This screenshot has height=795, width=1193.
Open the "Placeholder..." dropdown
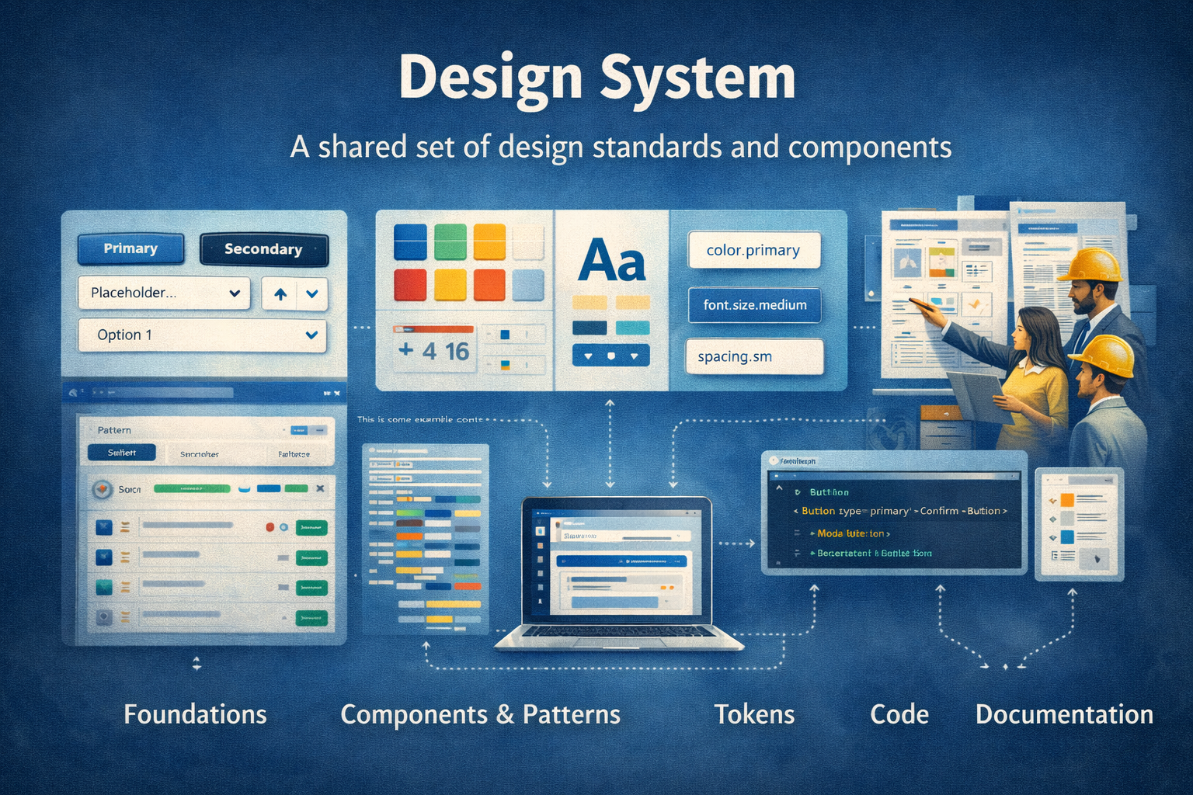pos(163,293)
